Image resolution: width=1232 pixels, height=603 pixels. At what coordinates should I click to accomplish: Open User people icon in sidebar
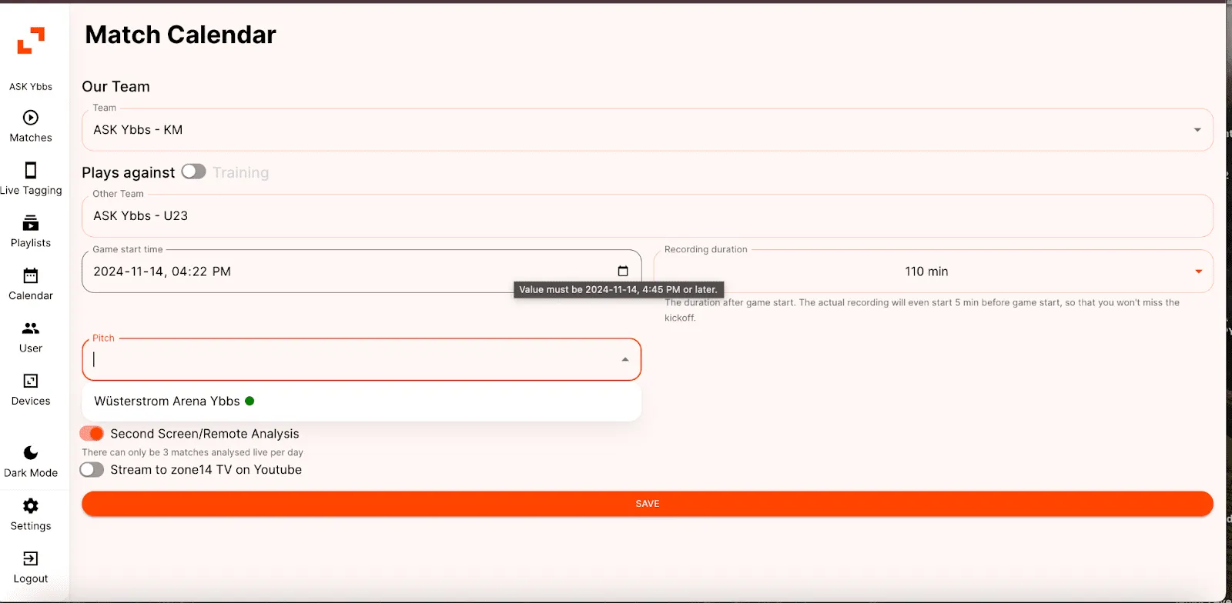(31, 328)
